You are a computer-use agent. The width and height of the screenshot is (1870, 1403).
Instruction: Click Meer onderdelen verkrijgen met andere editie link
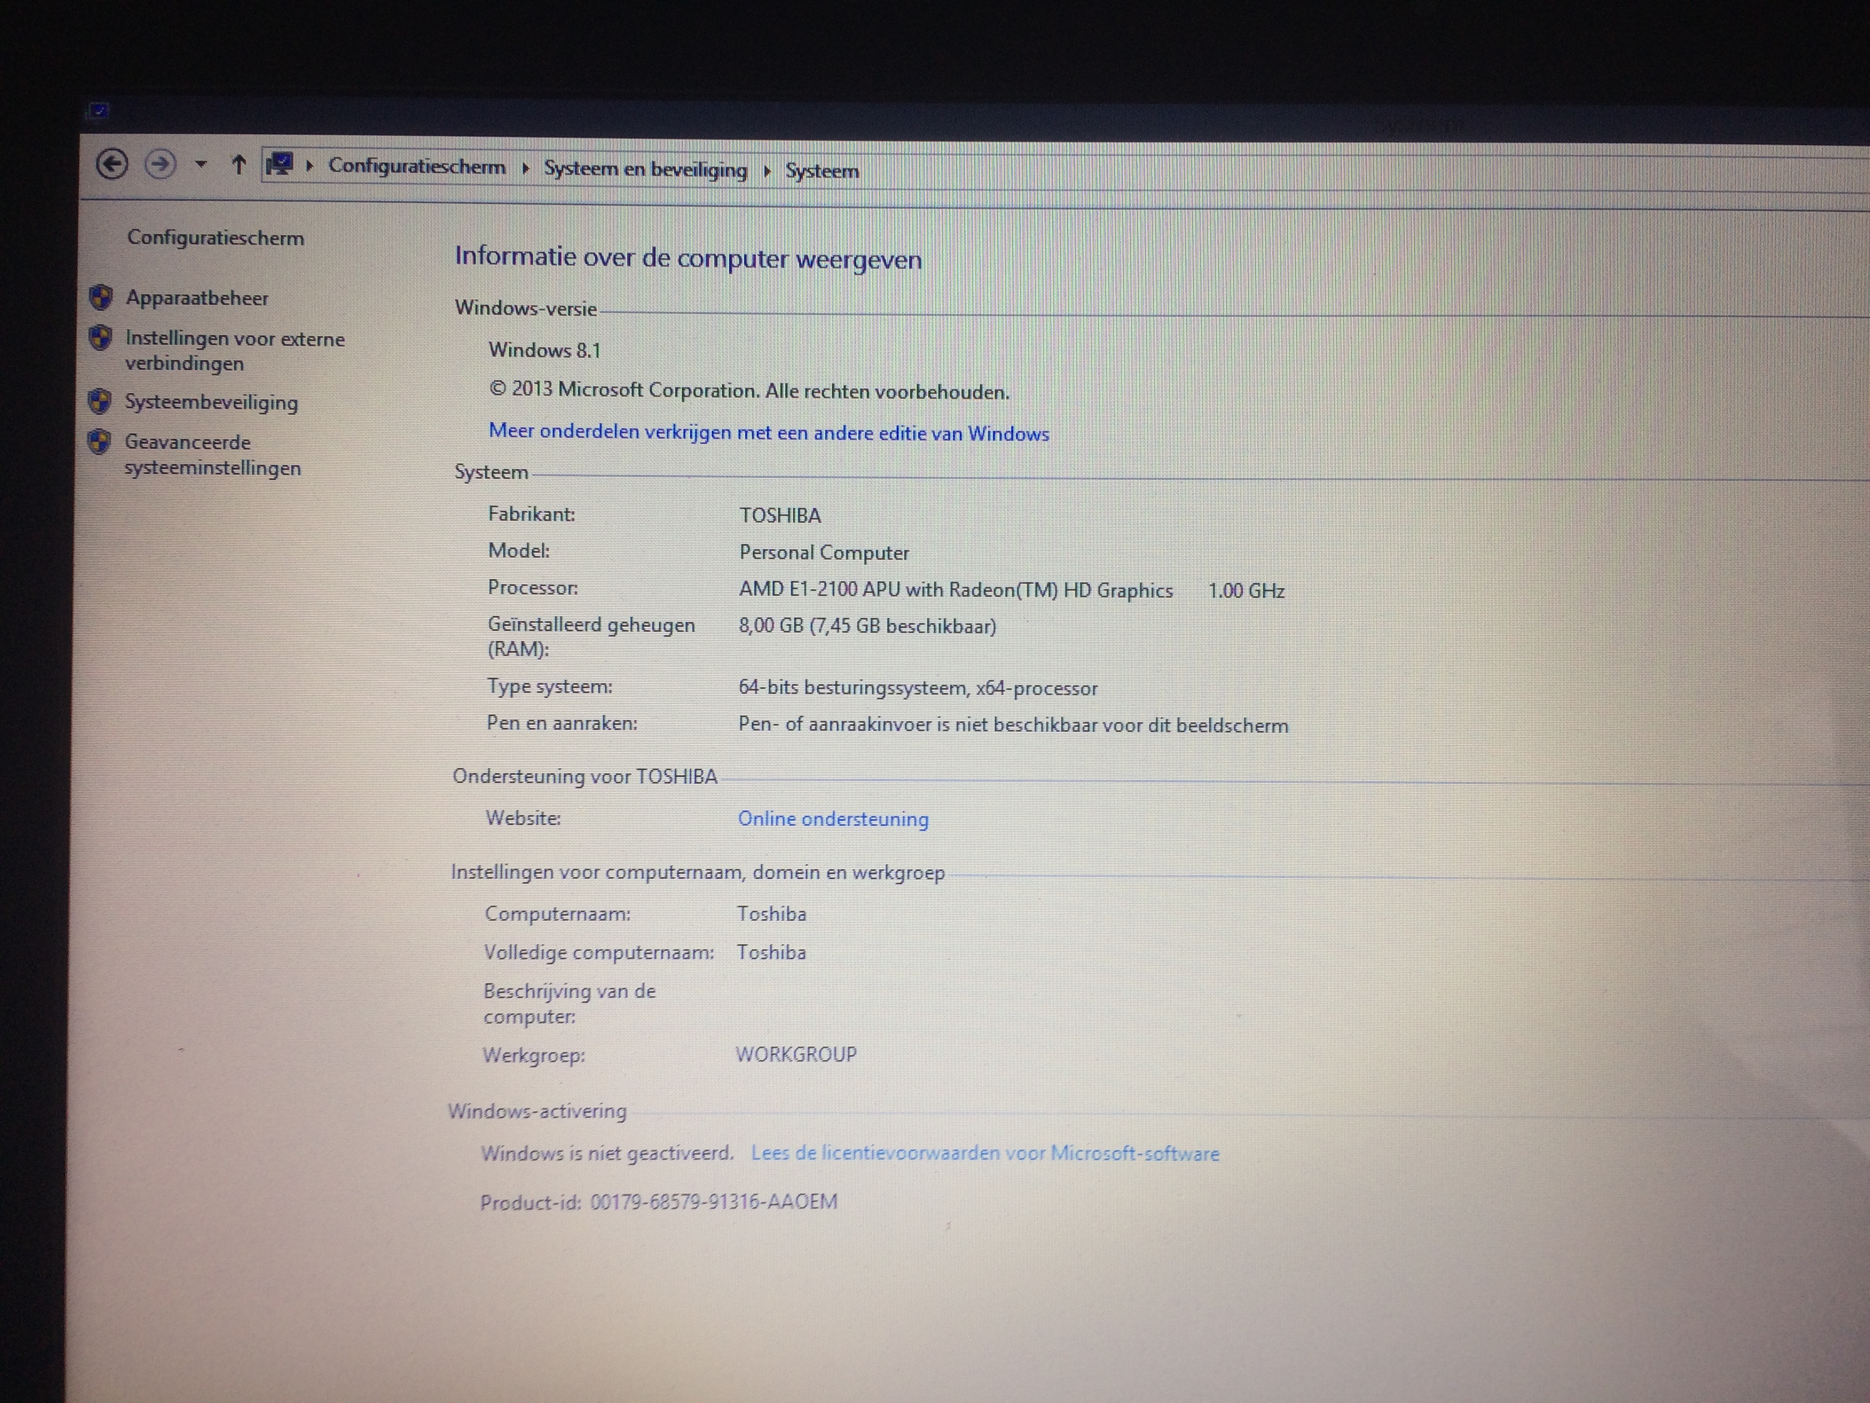point(768,432)
